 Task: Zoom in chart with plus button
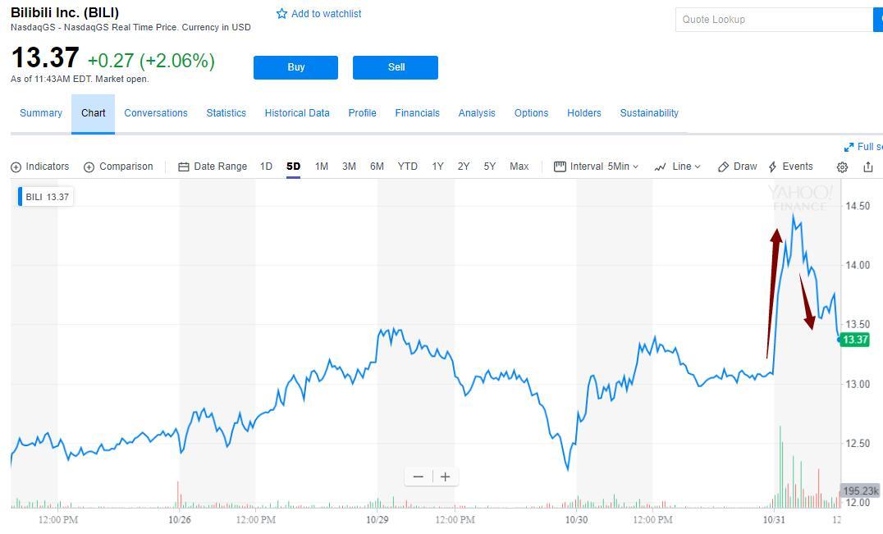tap(445, 477)
